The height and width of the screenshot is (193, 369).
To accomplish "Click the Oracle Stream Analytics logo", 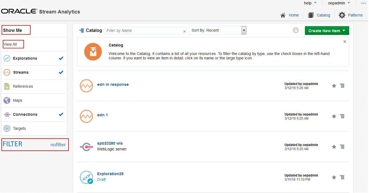I will point(41,12).
